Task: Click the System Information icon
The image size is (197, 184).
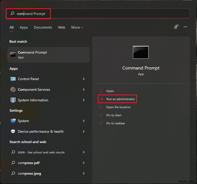Action: coord(13,100)
